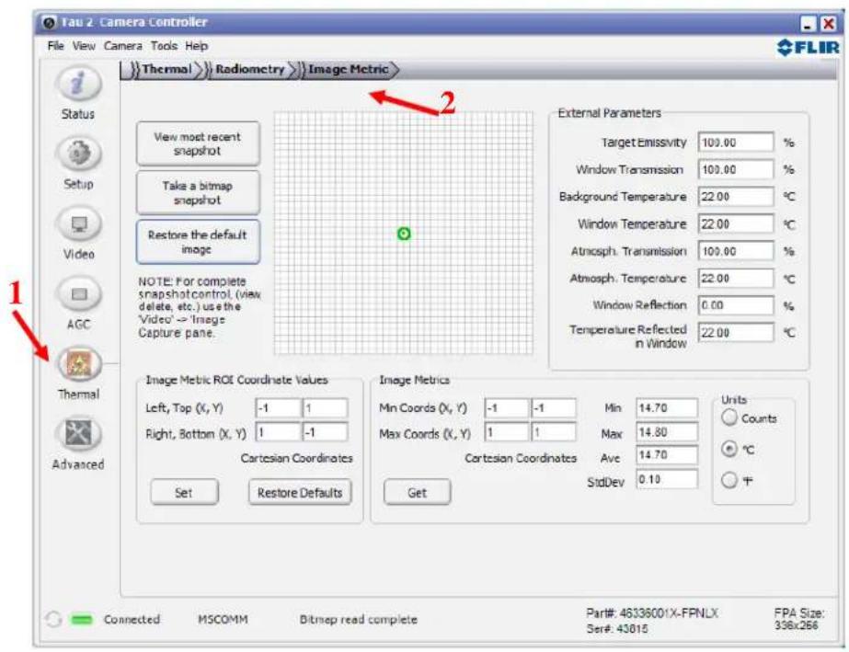The height and width of the screenshot is (652, 849).
Task: Click Temperature Reflected in Window field
Action: 736,332
